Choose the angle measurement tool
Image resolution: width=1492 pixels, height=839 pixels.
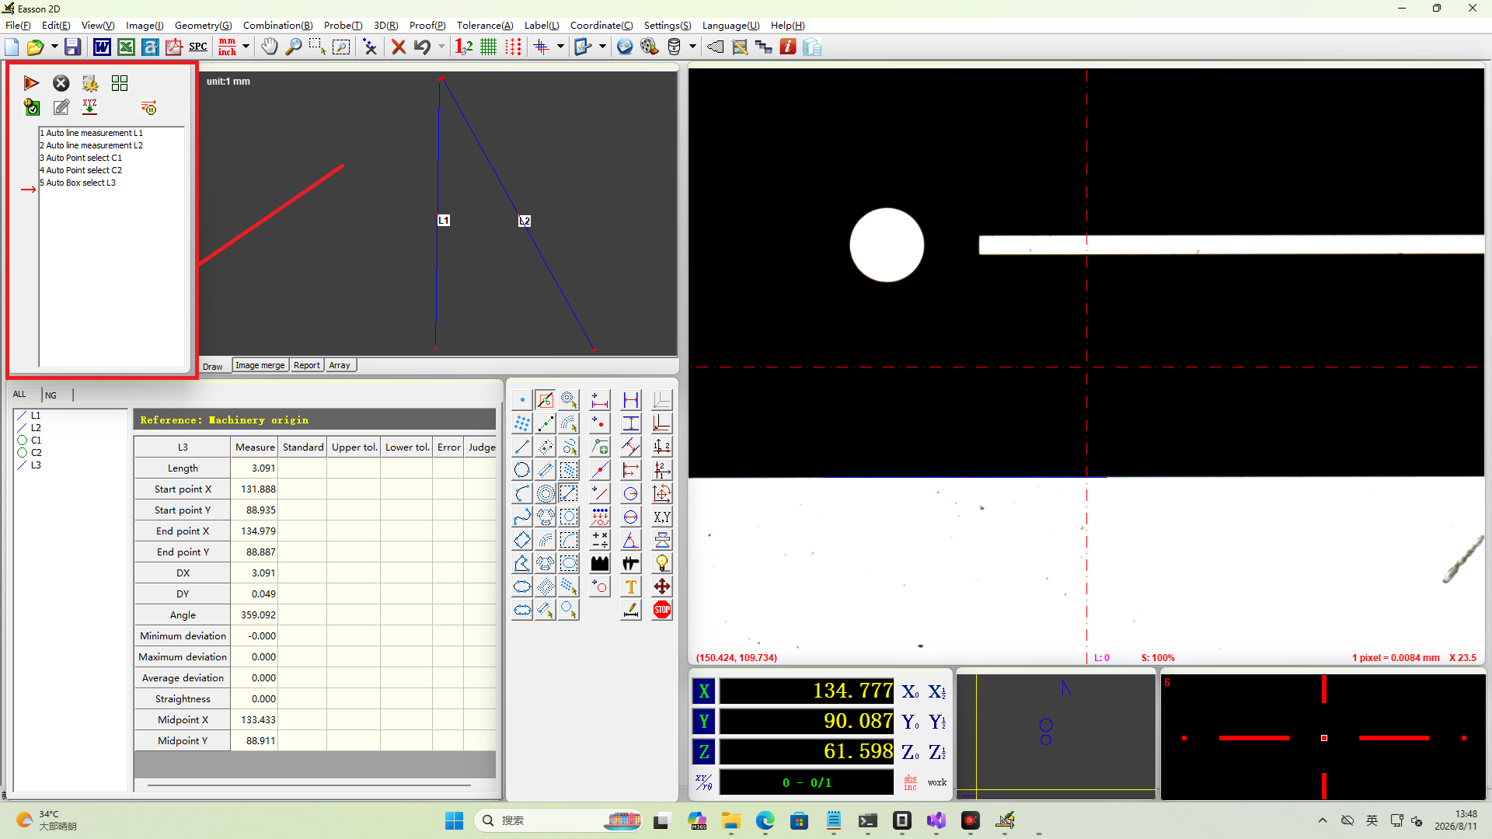click(x=631, y=541)
